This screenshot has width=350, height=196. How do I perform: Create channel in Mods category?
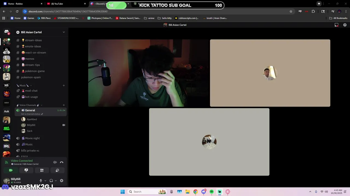[64, 85]
